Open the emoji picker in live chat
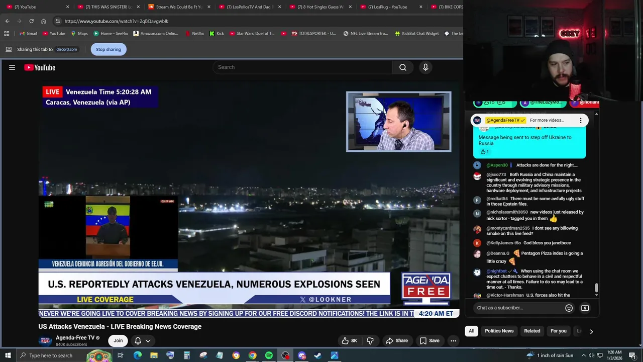 click(569, 308)
